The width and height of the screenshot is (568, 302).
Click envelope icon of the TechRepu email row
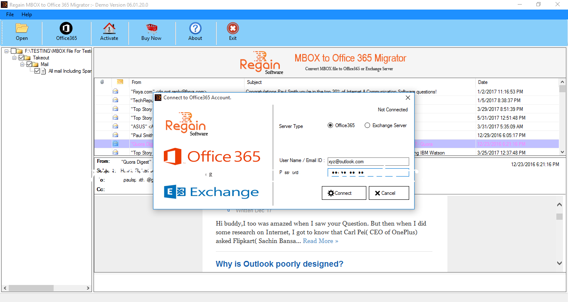pyautogui.click(x=115, y=100)
